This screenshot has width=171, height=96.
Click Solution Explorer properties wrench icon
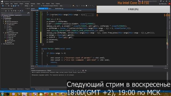[x=20, y=11]
